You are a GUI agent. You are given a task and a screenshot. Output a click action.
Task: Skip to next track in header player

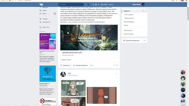(x=98, y=5)
